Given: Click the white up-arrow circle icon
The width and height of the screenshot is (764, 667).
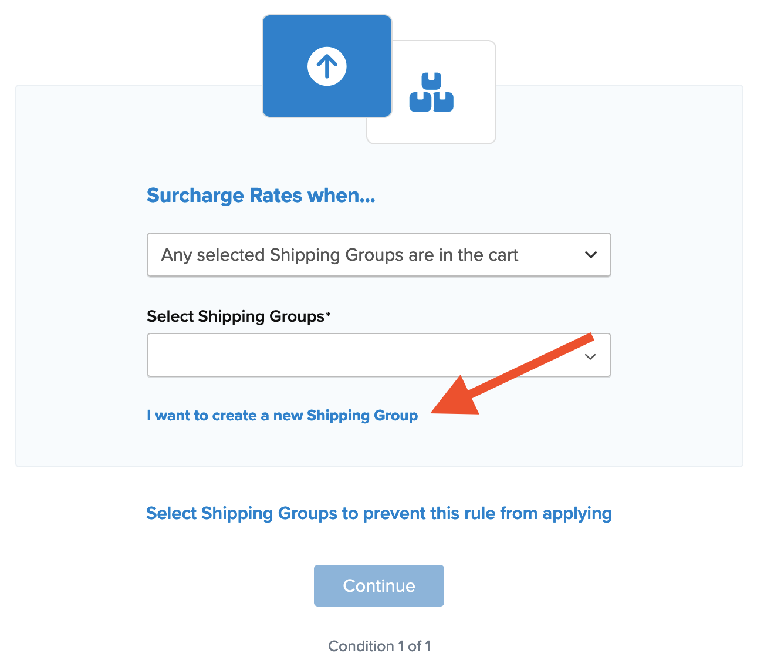Looking at the screenshot, I should 327,66.
